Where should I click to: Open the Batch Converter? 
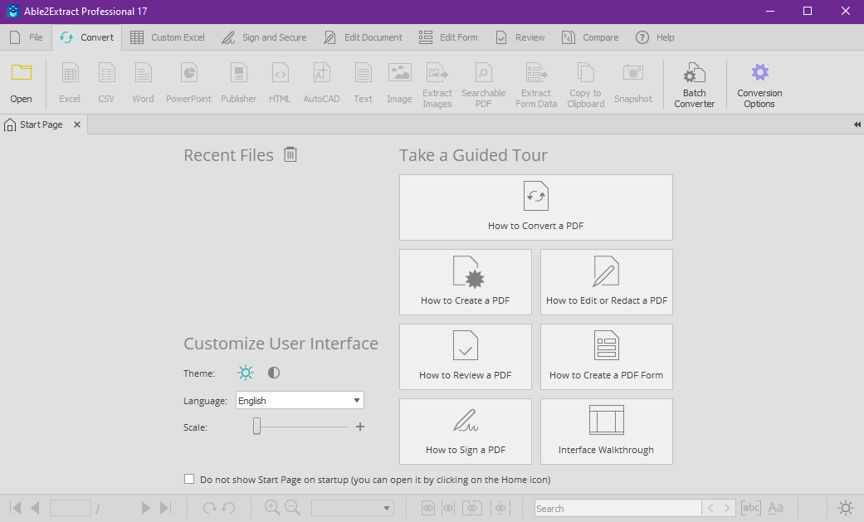[x=695, y=85]
